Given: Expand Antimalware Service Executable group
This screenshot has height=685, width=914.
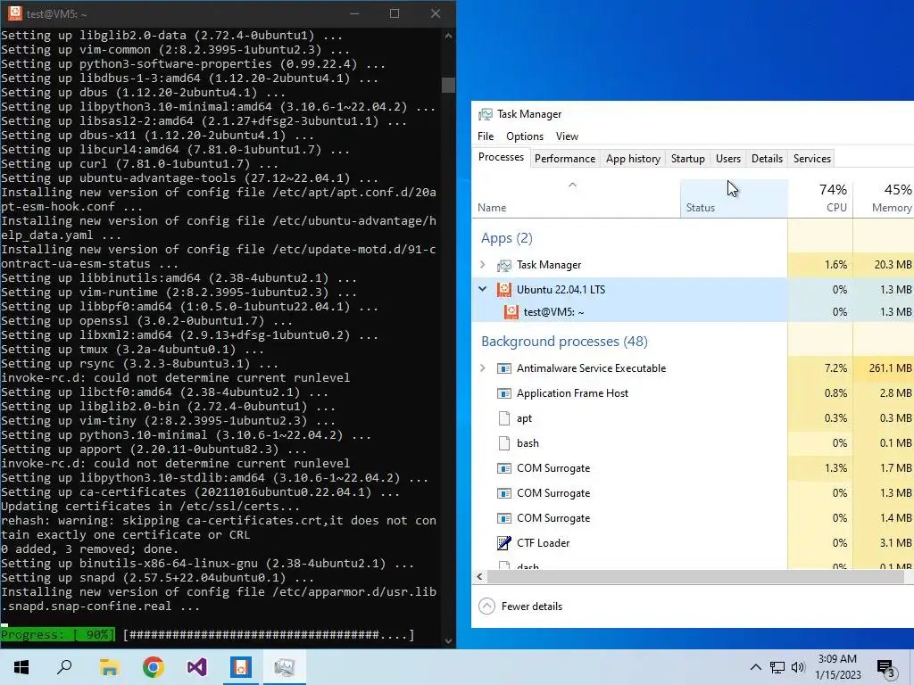Looking at the screenshot, I should [x=483, y=368].
